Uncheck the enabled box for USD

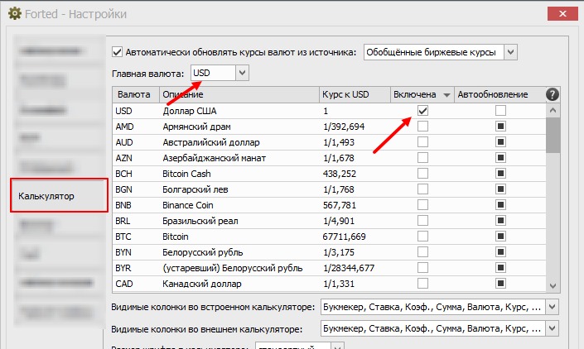(422, 111)
